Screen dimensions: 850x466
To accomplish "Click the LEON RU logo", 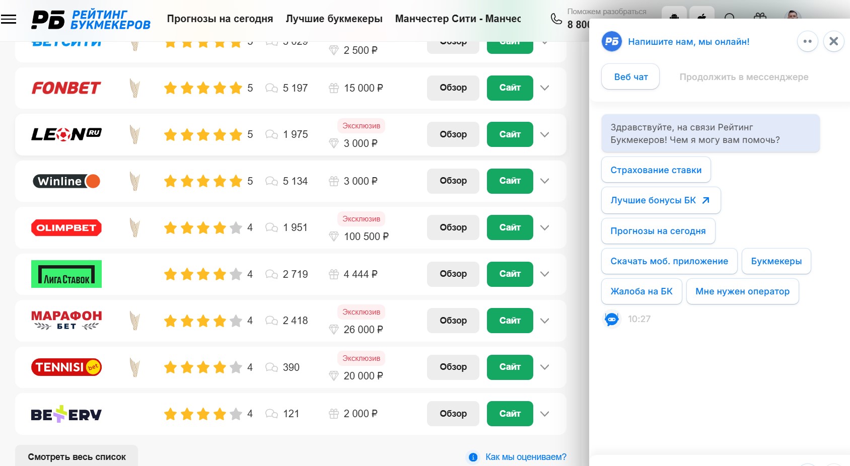I will [66, 134].
